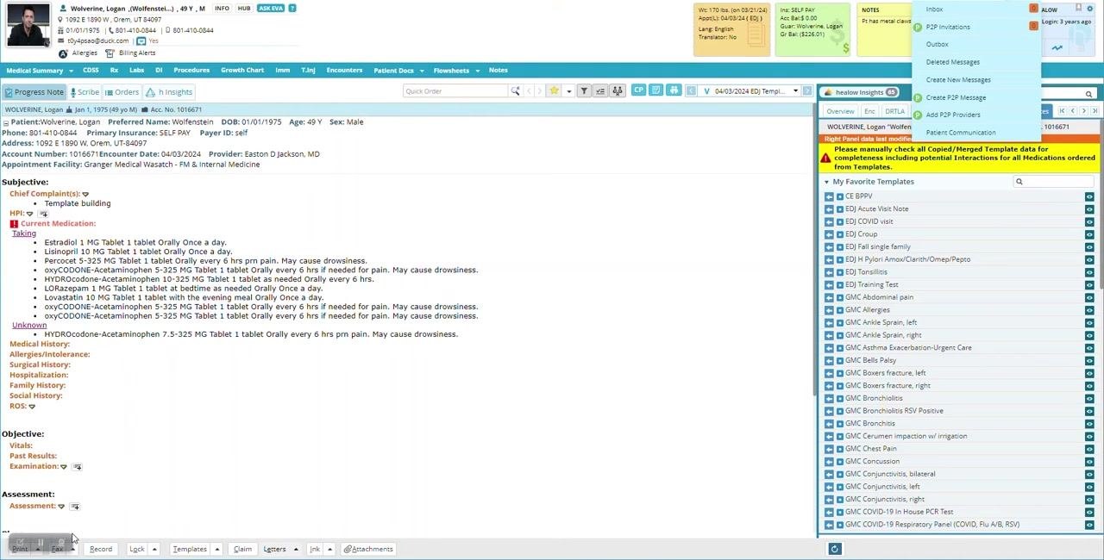
Task: Switch to Orders tab
Action: tap(122, 92)
